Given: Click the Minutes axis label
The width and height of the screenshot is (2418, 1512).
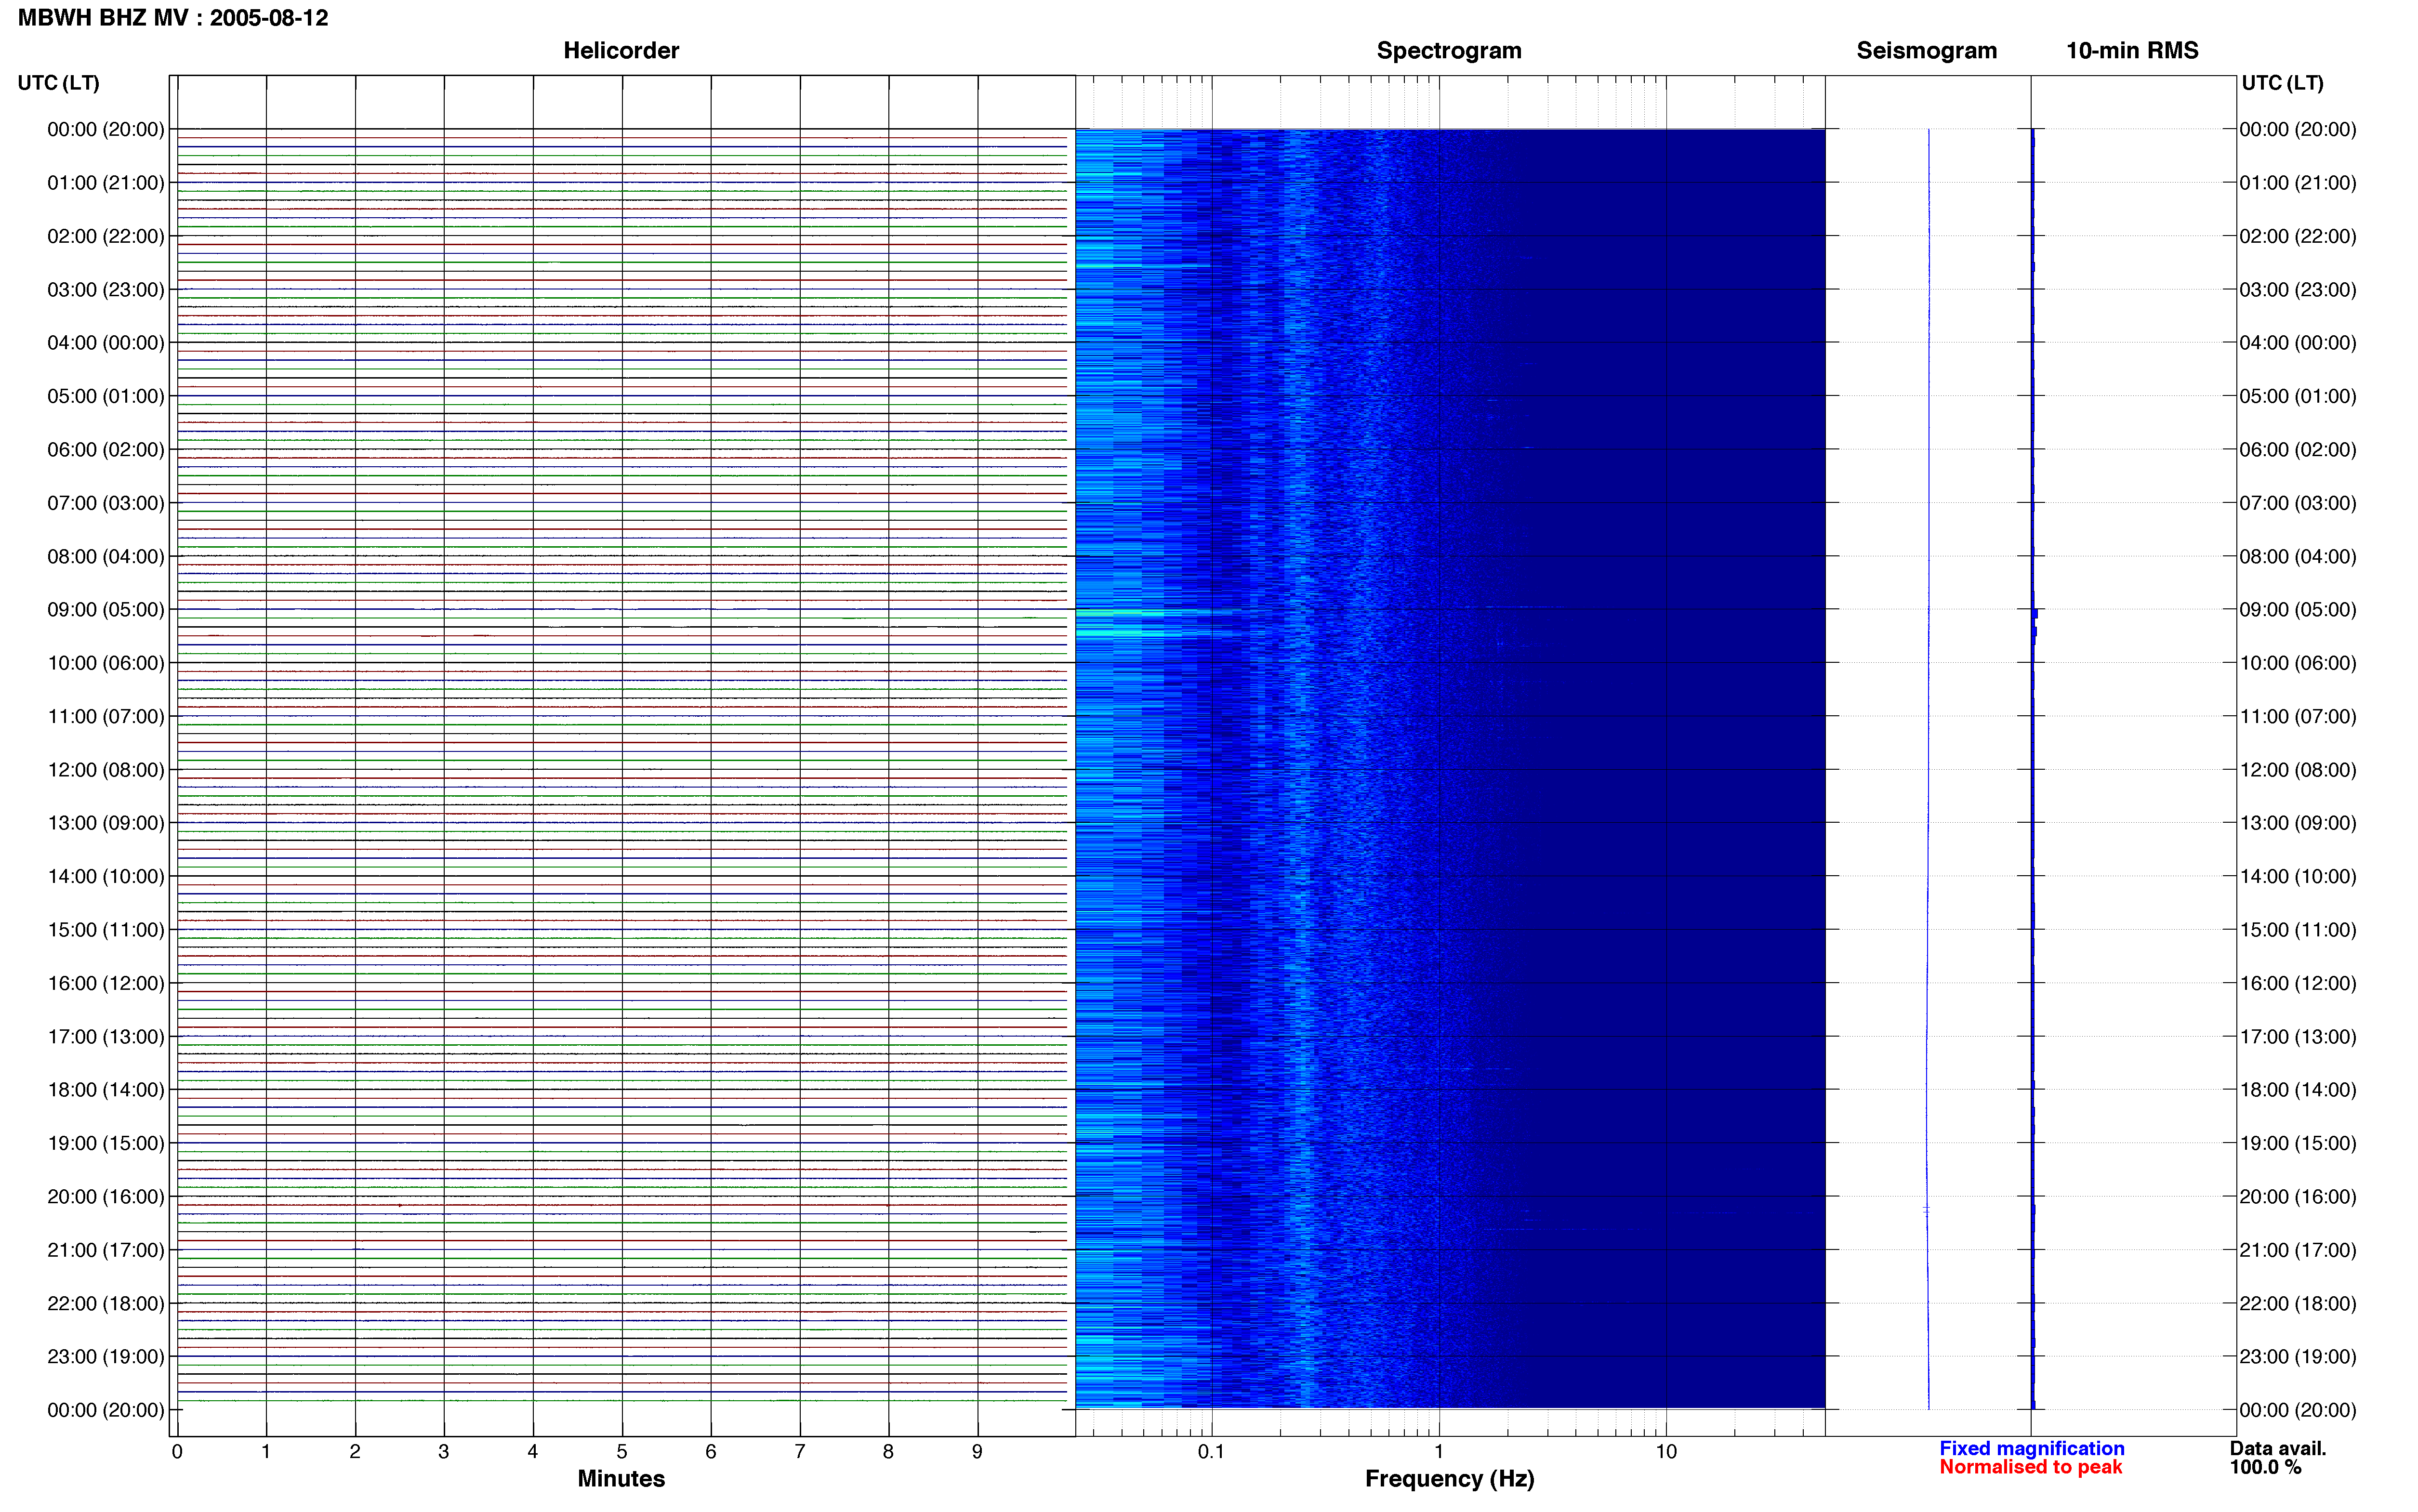Looking at the screenshot, I should pyautogui.click(x=621, y=1478).
